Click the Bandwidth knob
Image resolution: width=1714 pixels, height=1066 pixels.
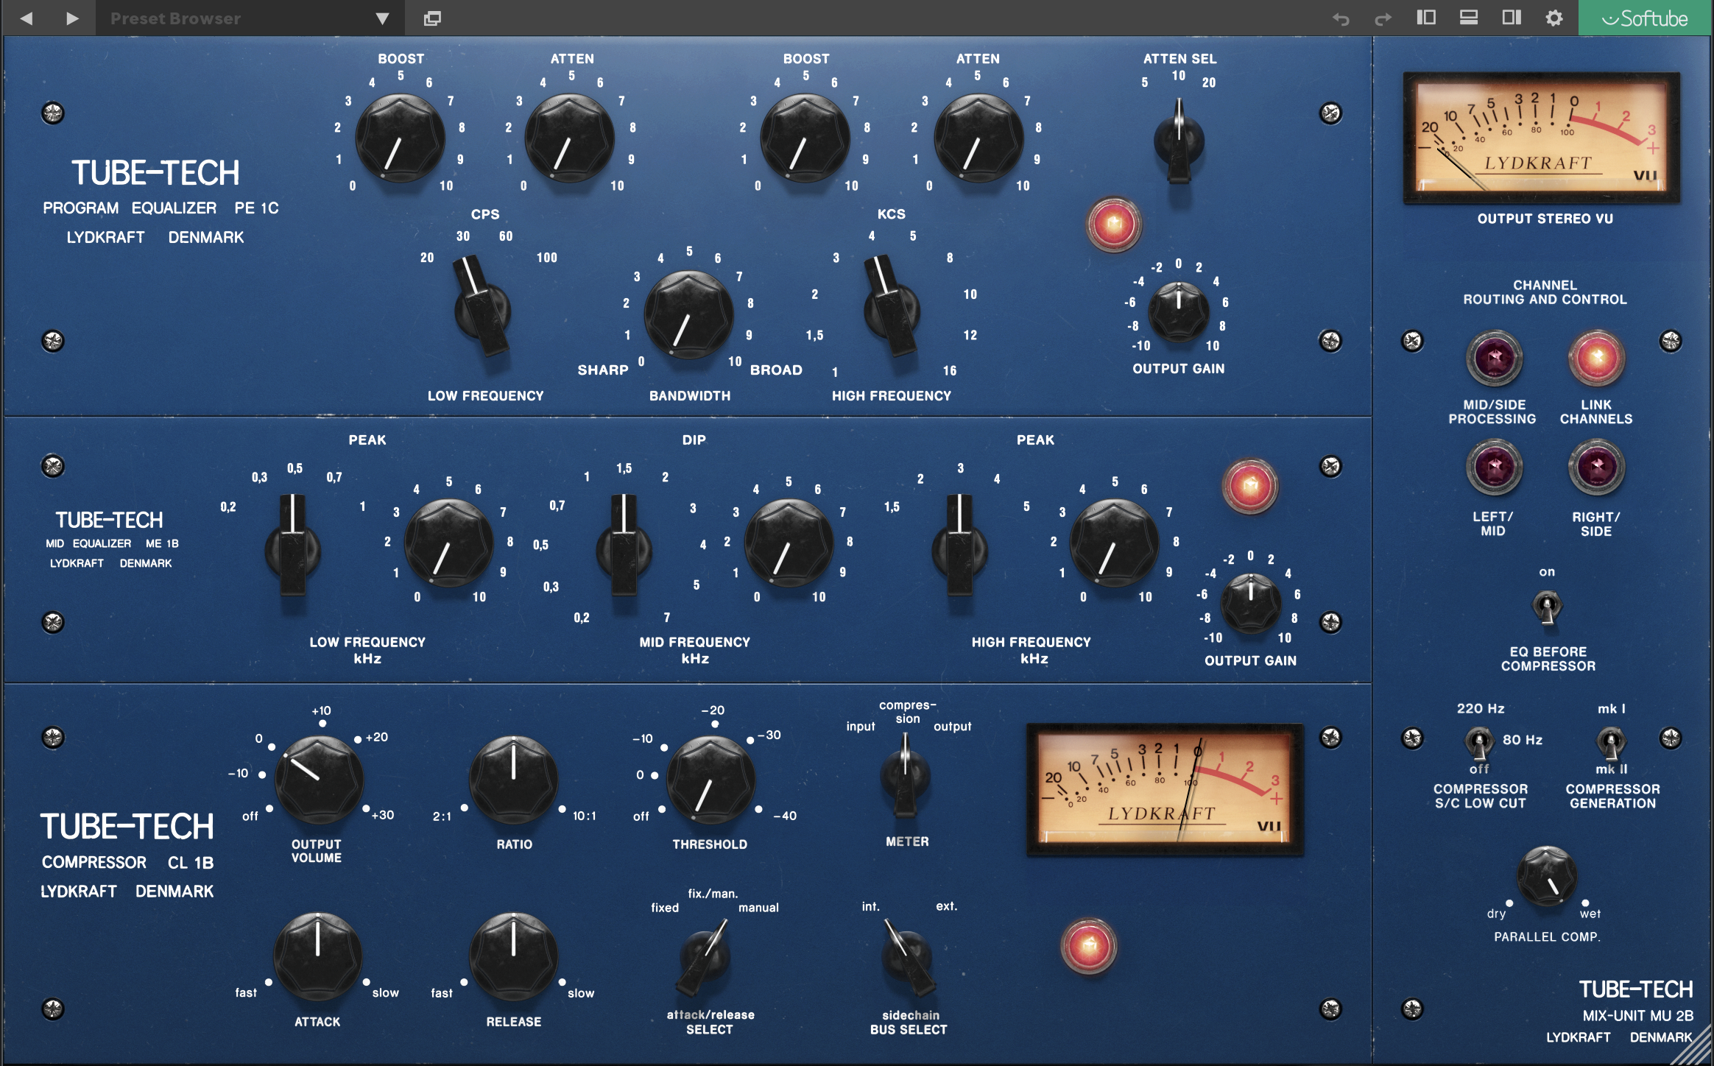pos(688,314)
